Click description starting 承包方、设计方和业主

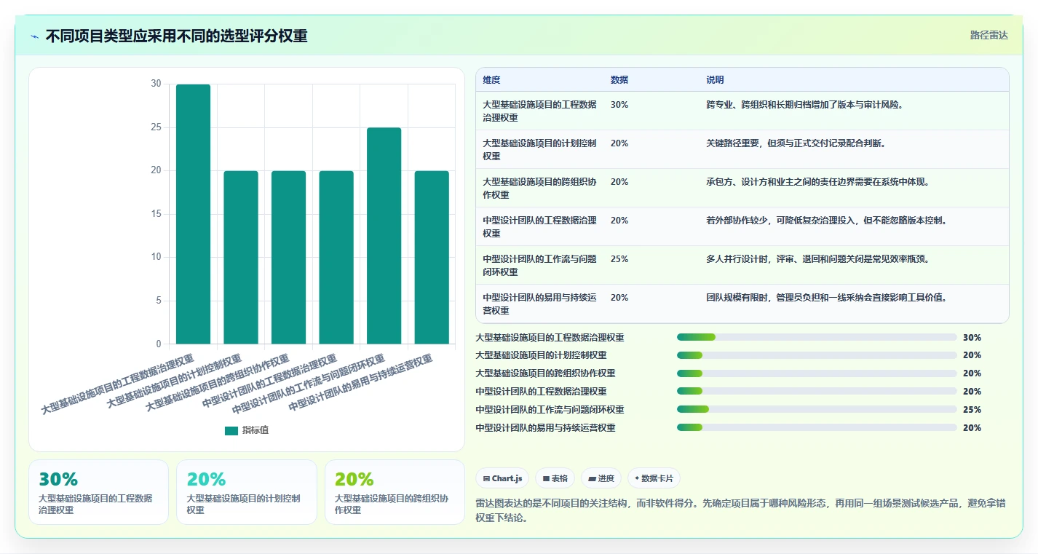point(817,182)
